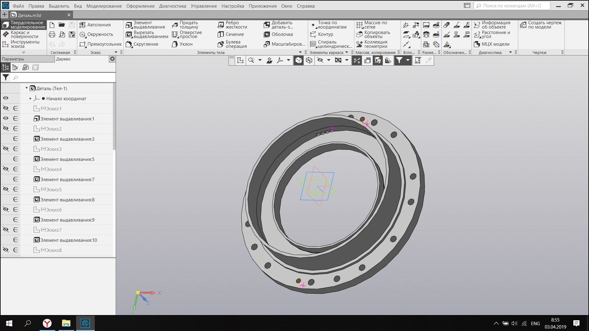The height and width of the screenshot is (331, 589).
Task: Click the command search field
Action: pyautogui.click(x=512, y=6)
